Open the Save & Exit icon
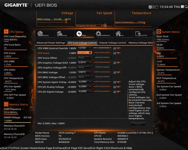 [x=138, y=34]
